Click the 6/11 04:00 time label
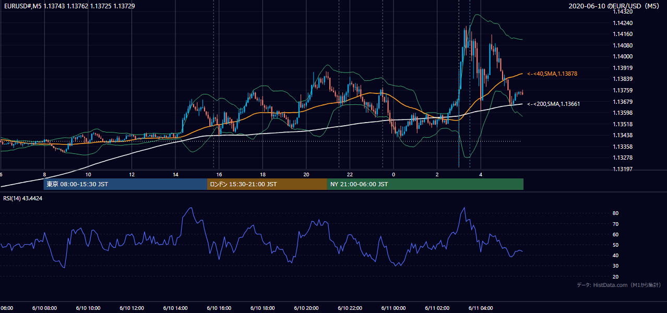 tap(481, 308)
